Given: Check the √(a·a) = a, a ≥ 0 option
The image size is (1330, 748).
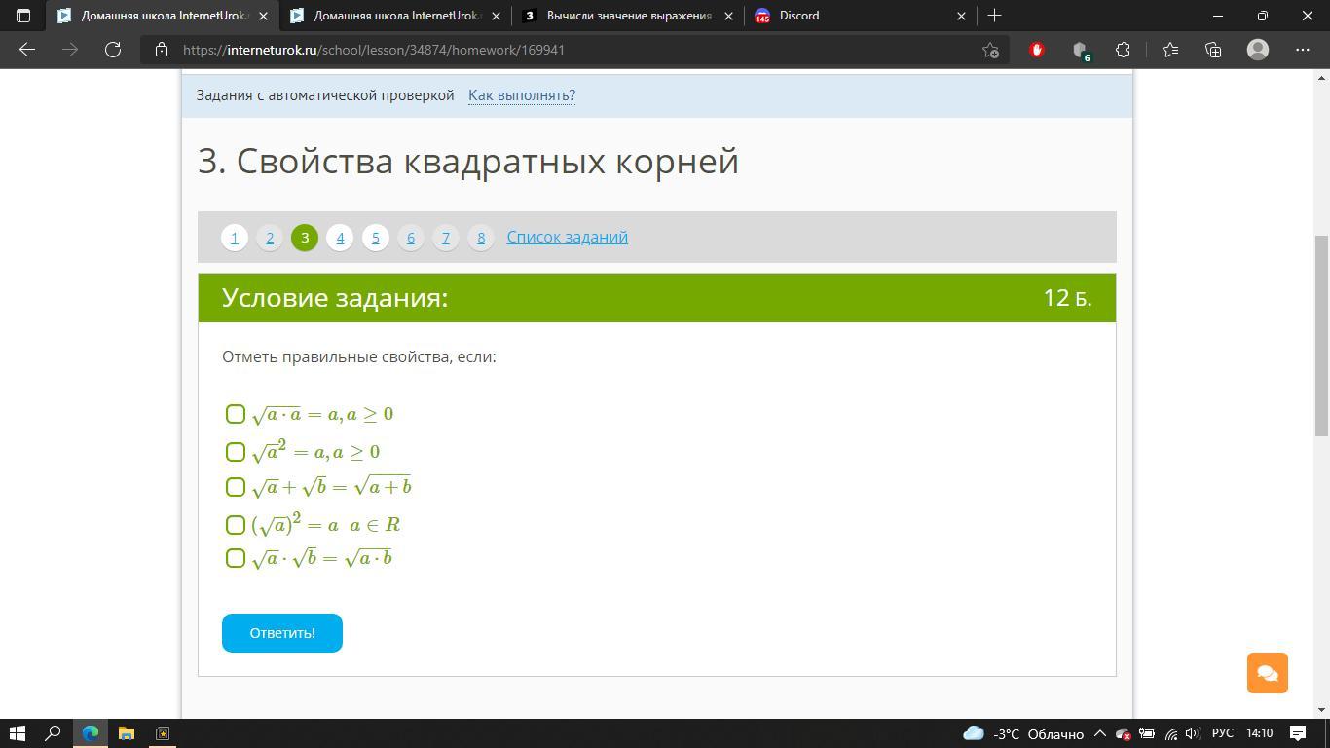Looking at the screenshot, I should (236, 414).
